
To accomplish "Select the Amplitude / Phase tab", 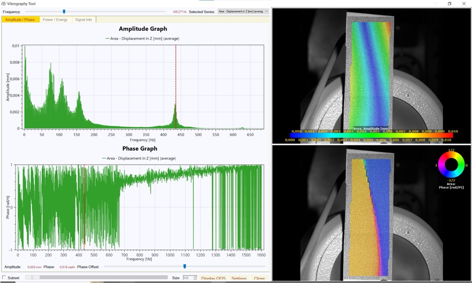I will (x=20, y=19).
